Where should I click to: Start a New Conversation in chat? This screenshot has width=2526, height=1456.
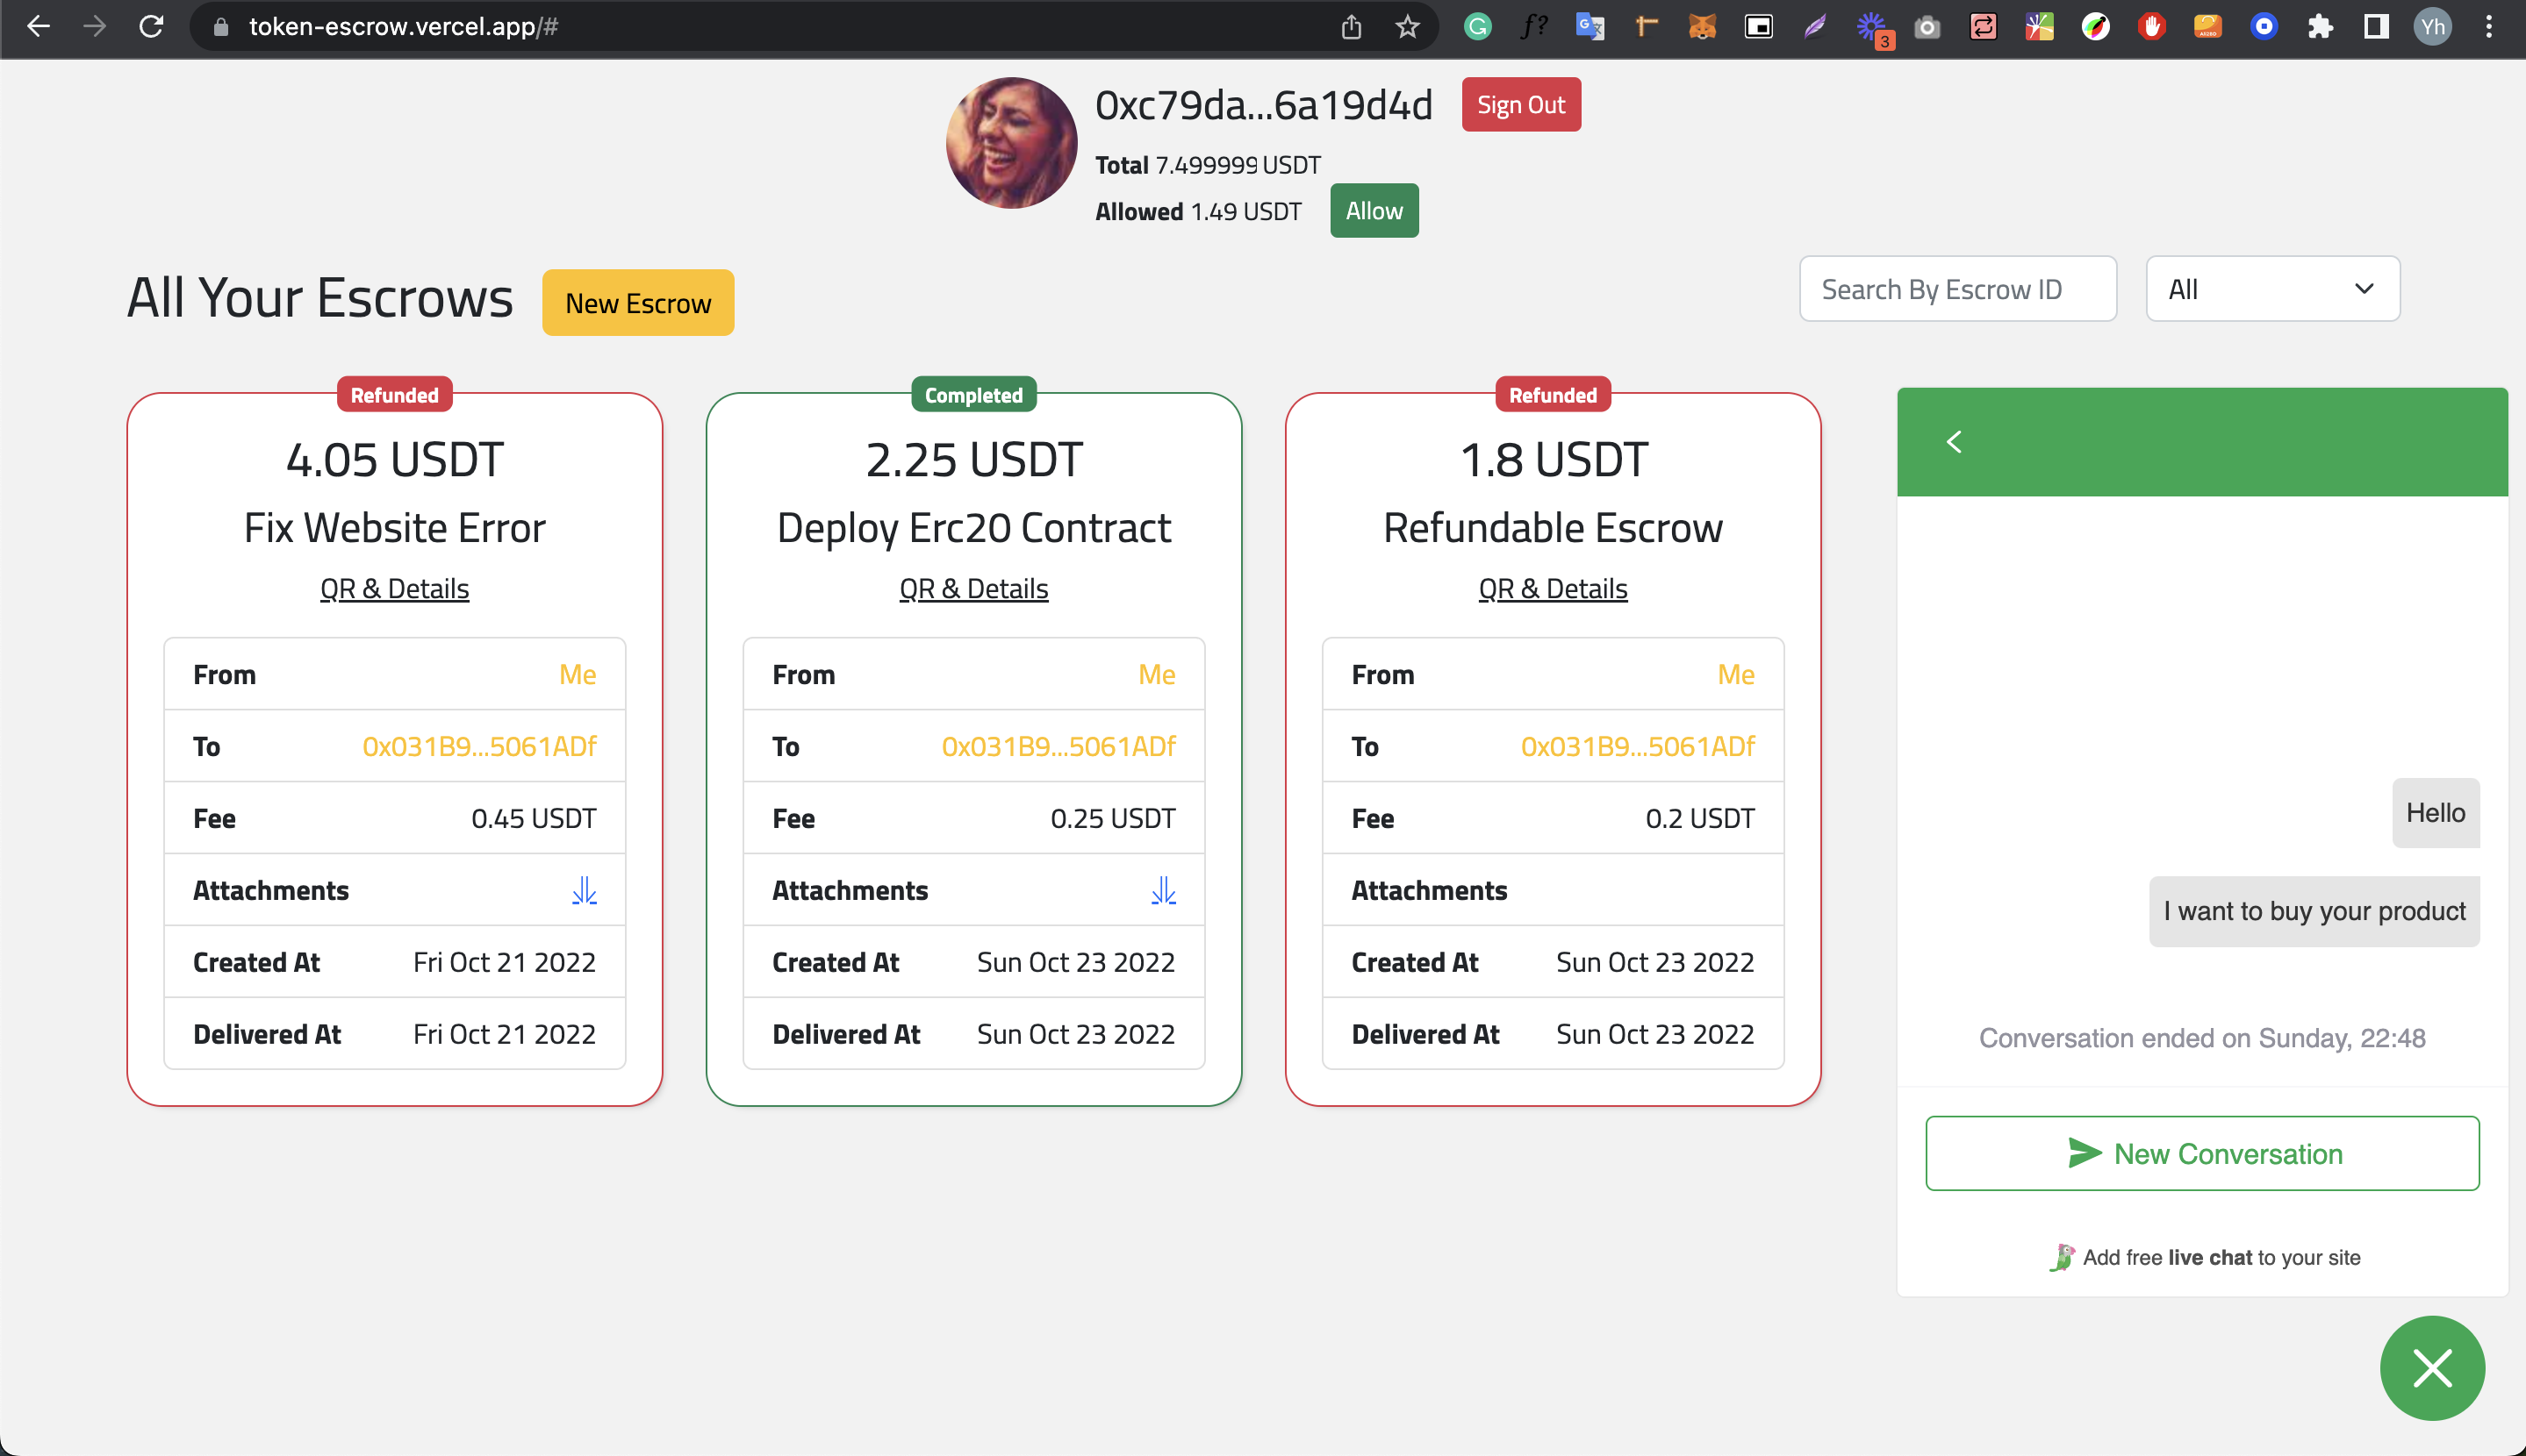2202,1153
